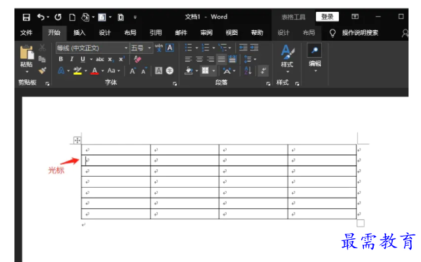Open ribbon display options button

355,16
